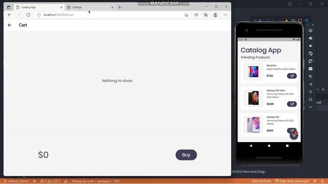This screenshot has height=184, width=328.
Task: Stop the debug session in VS Code
Action: pyautogui.click(x=300, y=20)
